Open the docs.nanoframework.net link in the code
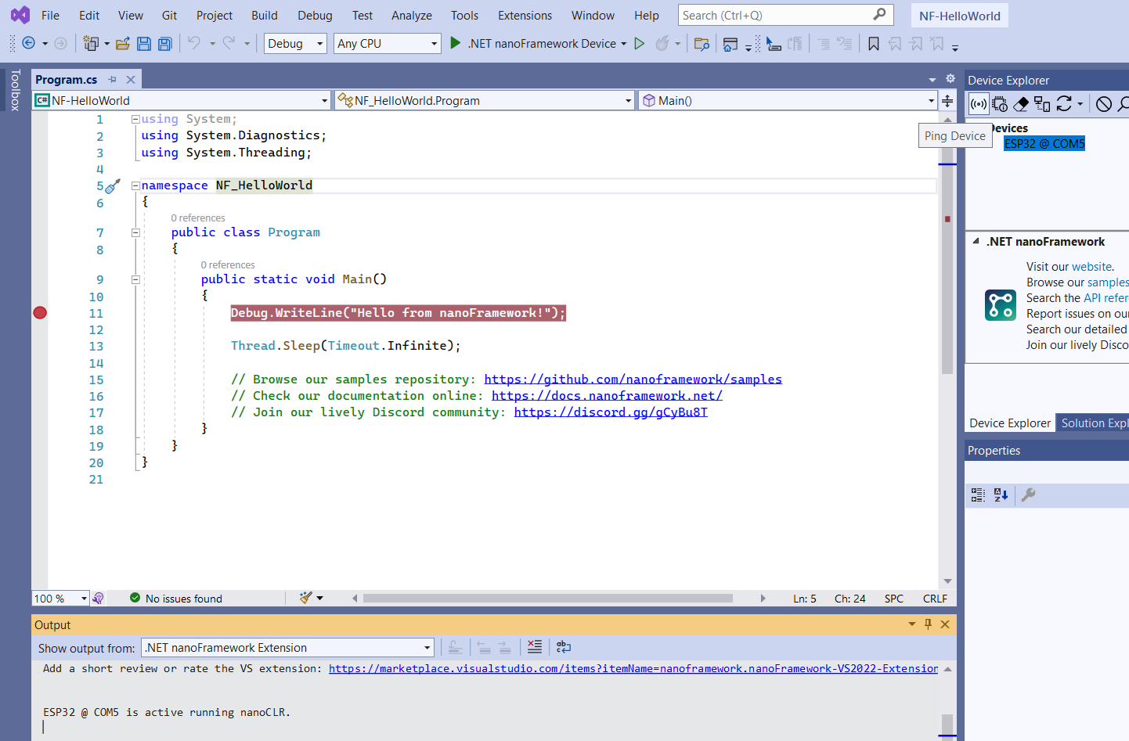This screenshot has height=741, width=1129. coord(607,396)
